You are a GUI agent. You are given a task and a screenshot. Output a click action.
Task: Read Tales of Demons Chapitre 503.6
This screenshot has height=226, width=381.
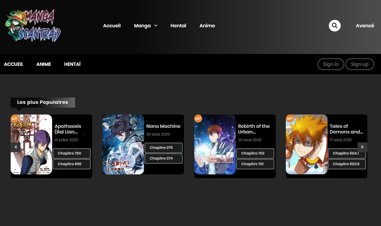click(x=347, y=164)
